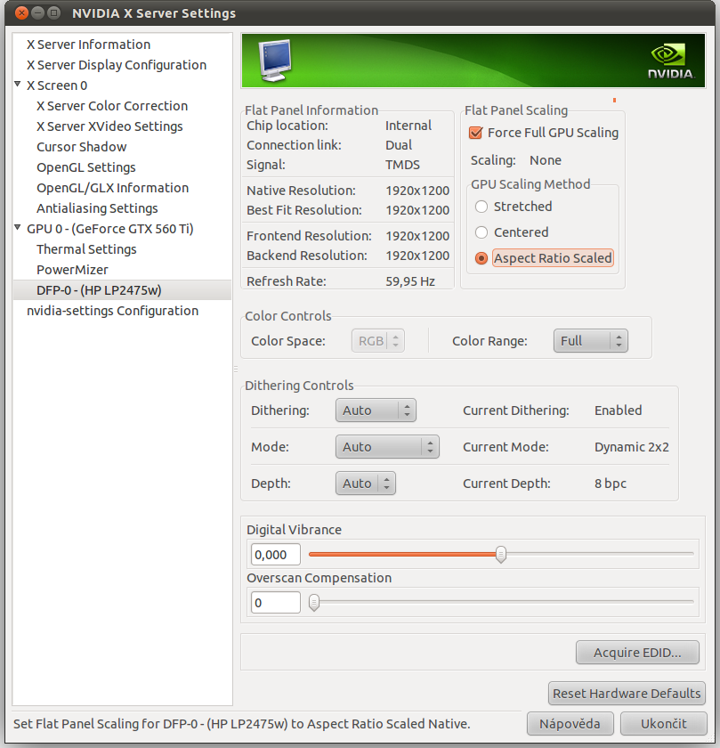Open X Server Display Configuration page

coord(117,65)
